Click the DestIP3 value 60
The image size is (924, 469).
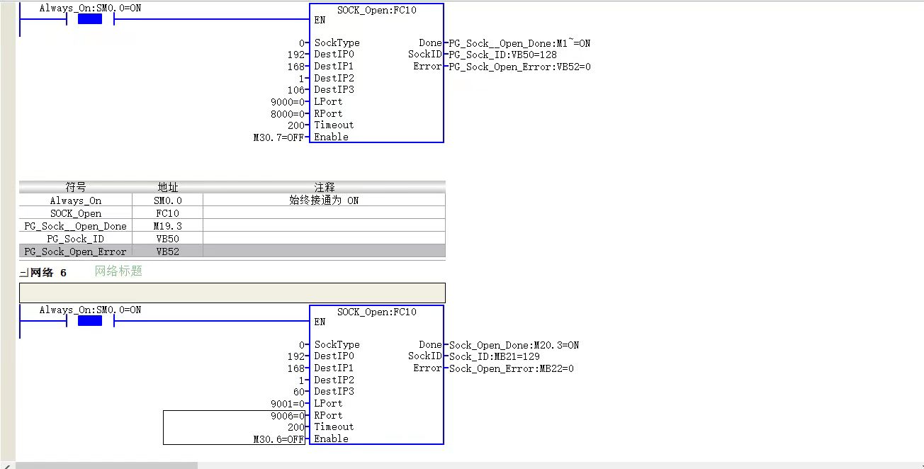(299, 392)
